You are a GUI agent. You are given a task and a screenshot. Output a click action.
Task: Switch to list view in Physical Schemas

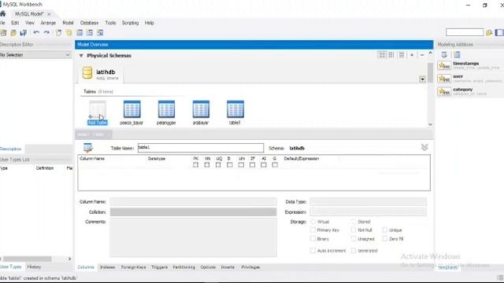pos(402,55)
